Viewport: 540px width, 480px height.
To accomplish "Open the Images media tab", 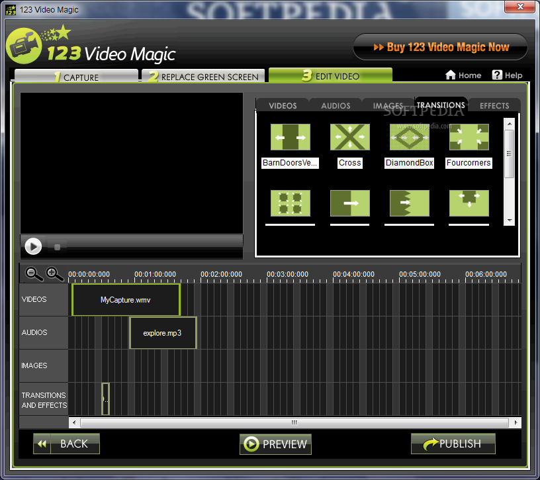I will coord(388,105).
